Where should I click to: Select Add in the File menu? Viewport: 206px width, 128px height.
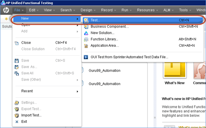[x=47, y=31]
